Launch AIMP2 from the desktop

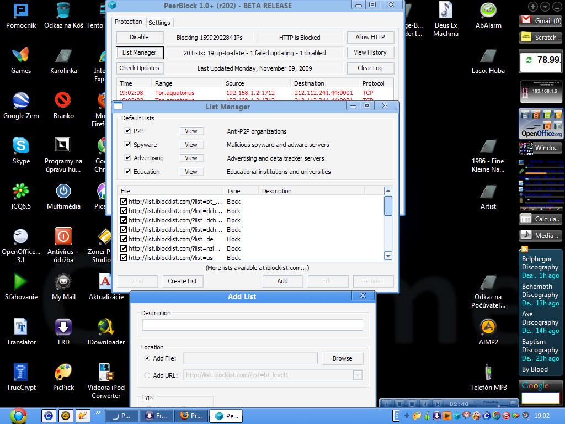(x=488, y=333)
